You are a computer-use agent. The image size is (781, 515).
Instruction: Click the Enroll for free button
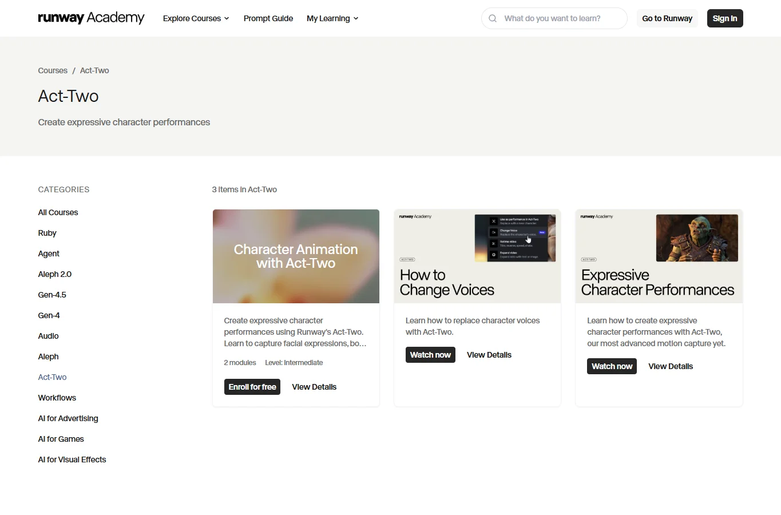point(252,387)
